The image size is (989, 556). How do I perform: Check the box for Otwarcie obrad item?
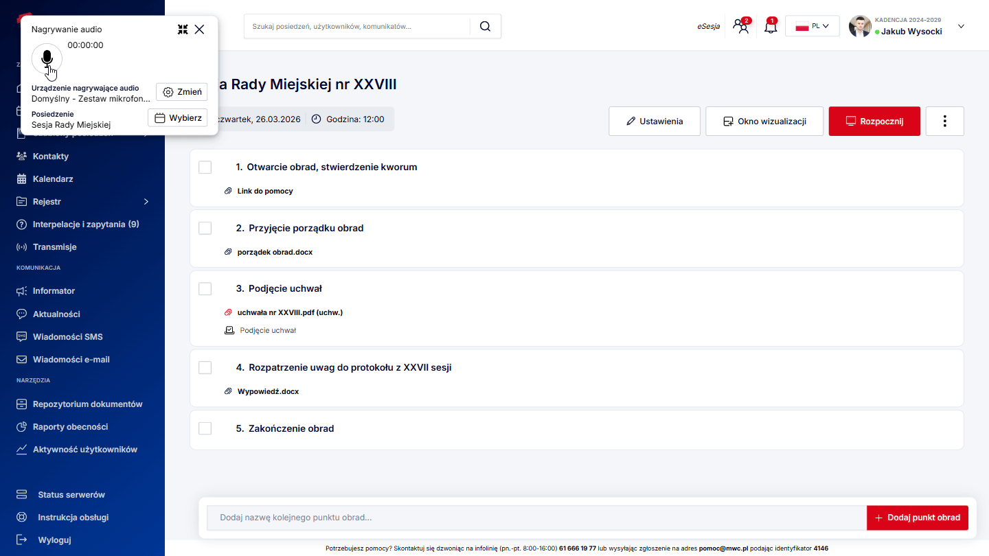pyautogui.click(x=205, y=167)
